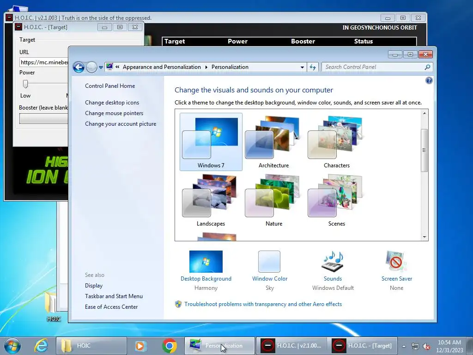
Task: Select the Characters theme
Action: tap(336, 142)
